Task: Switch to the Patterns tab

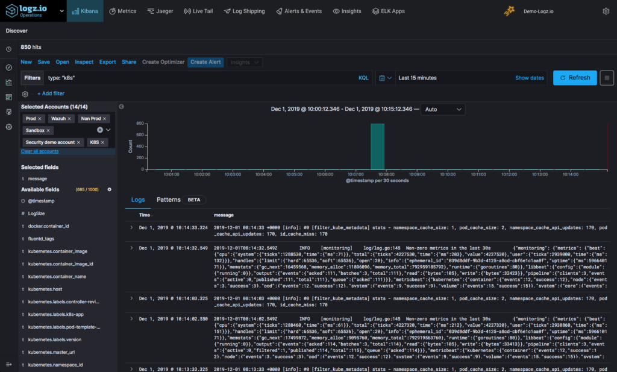Action: pos(168,200)
